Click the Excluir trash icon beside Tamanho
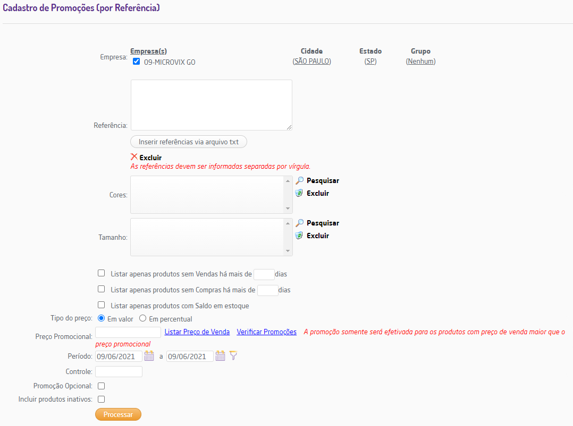Viewport: 573px width, 426px height. click(299, 236)
